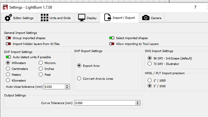Select Feet DXF import unit

coord(41,75)
